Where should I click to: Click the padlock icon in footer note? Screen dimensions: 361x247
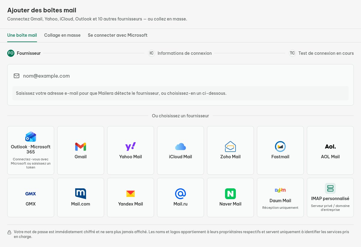click(9, 232)
